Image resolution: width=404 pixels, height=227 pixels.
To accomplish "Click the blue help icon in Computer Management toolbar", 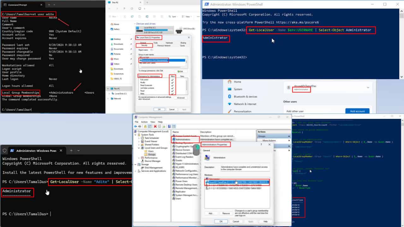I will pyautogui.click(x=169, y=126).
